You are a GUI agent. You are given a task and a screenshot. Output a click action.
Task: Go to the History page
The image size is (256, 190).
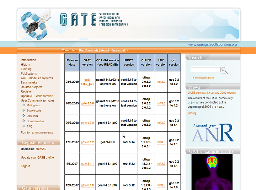point(25,65)
